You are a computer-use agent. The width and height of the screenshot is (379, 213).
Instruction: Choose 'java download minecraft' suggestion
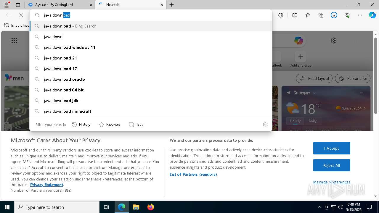(151, 111)
